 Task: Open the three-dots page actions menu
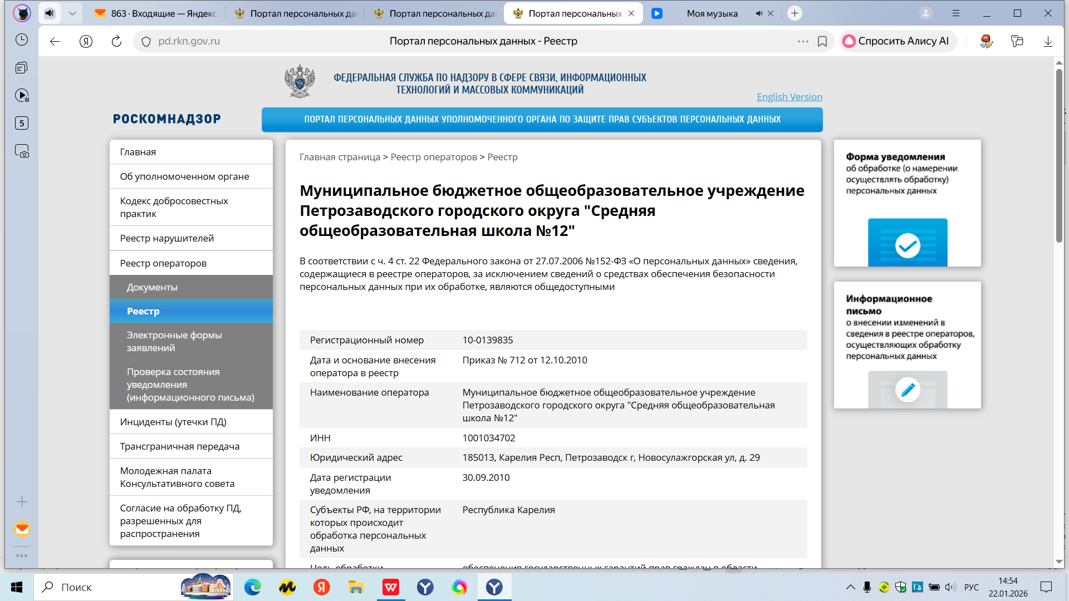point(803,41)
